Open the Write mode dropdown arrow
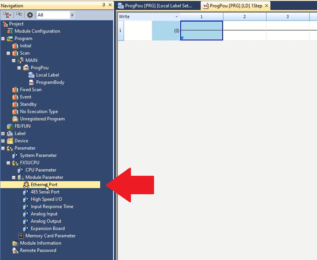The width and height of the screenshot is (317, 260). coord(176,17)
